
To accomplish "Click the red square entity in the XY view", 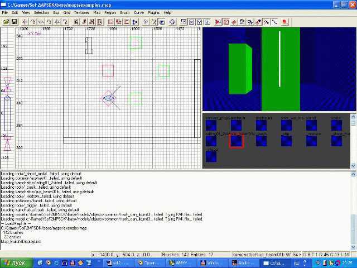I will [108, 71].
